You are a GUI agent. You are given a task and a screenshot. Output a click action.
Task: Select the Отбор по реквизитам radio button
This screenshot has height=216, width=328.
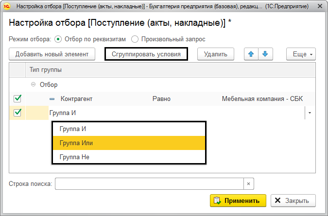59,39
